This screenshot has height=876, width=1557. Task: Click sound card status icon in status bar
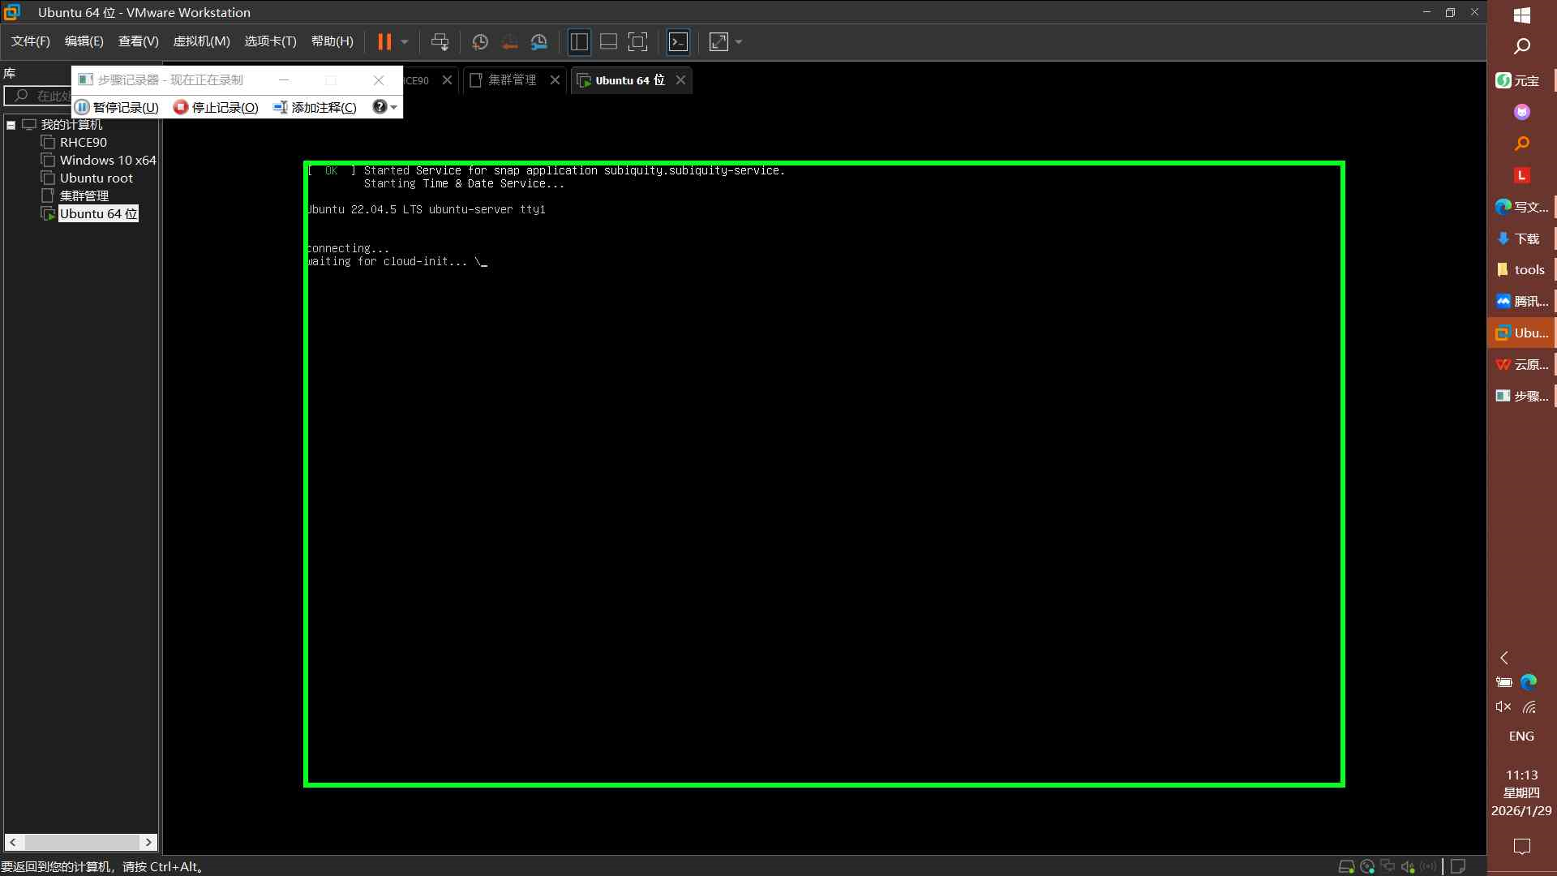[x=1408, y=866]
